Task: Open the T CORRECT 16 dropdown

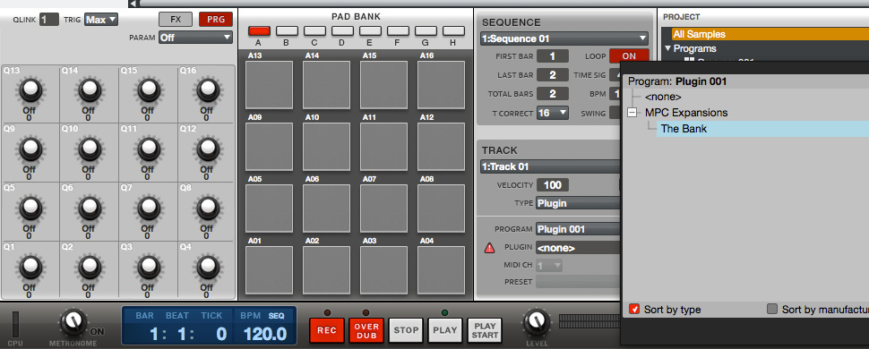Action: (x=553, y=113)
